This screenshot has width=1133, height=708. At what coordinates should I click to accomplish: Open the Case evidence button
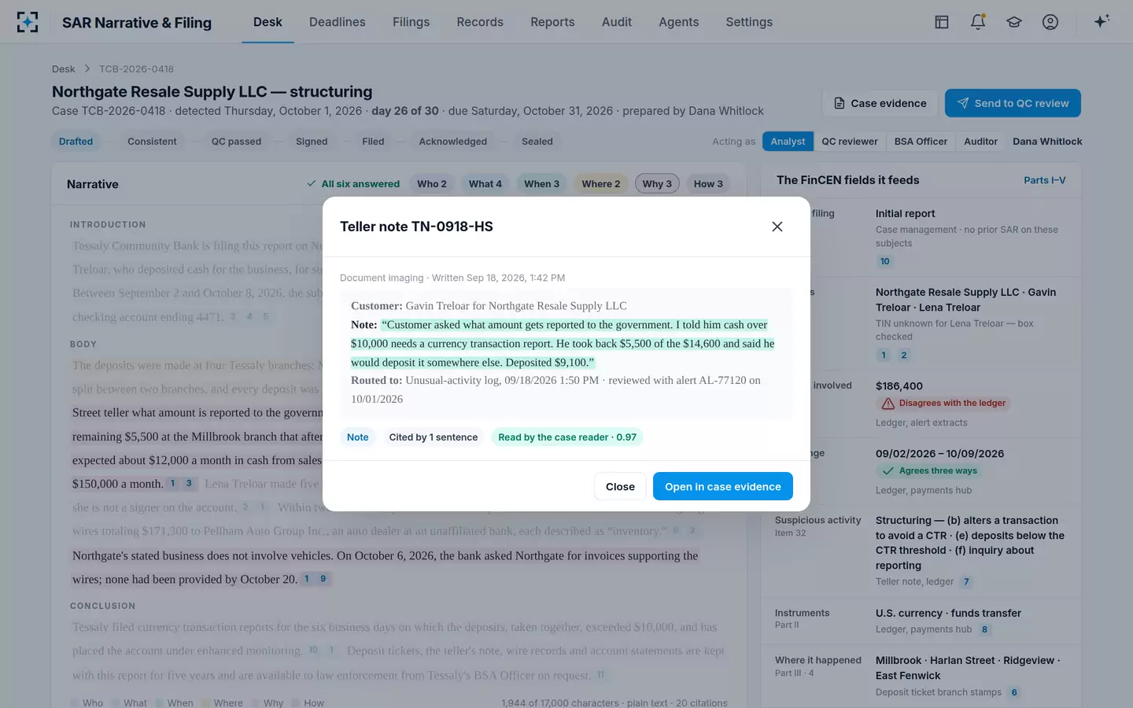click(880, 103)
